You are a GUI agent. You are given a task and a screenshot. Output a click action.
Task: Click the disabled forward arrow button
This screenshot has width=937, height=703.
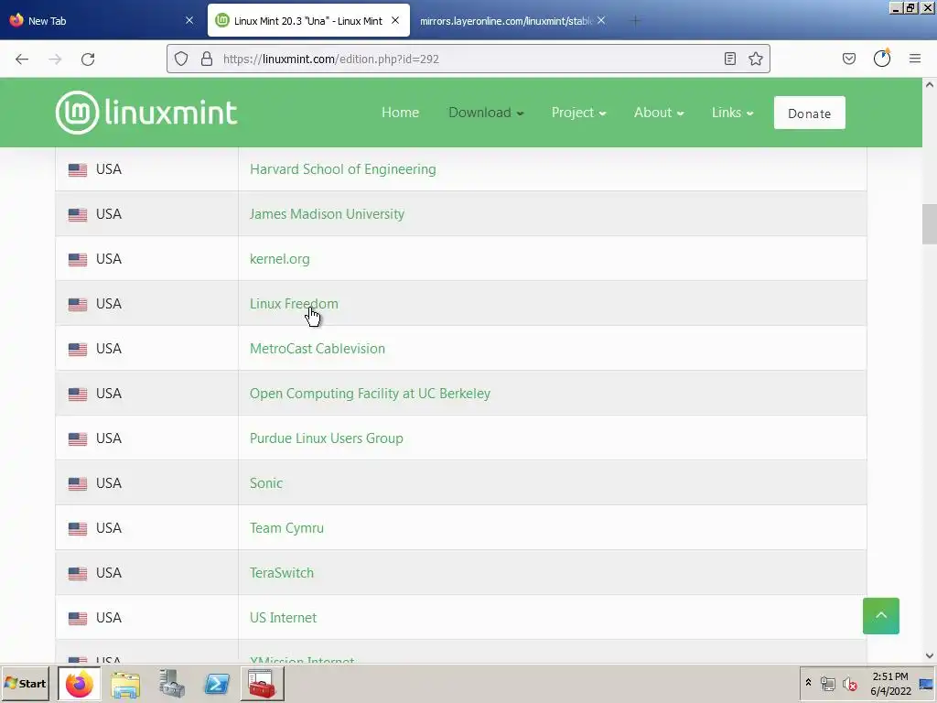[x=55, y=59]
